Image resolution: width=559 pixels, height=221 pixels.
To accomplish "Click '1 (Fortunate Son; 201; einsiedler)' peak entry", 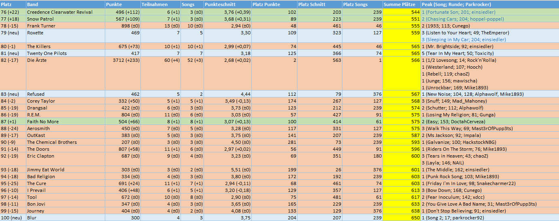I will 458,12.
